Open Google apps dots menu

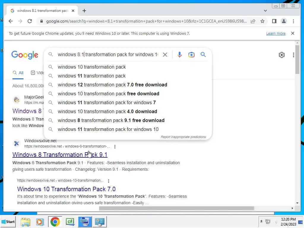(x=293, y=55)
